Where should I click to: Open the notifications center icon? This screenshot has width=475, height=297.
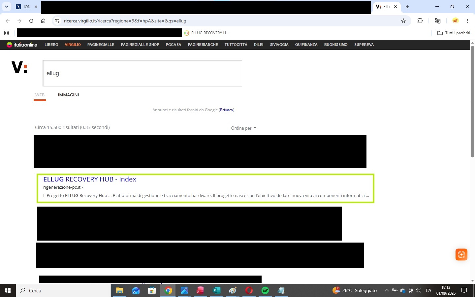coord(464,290)
